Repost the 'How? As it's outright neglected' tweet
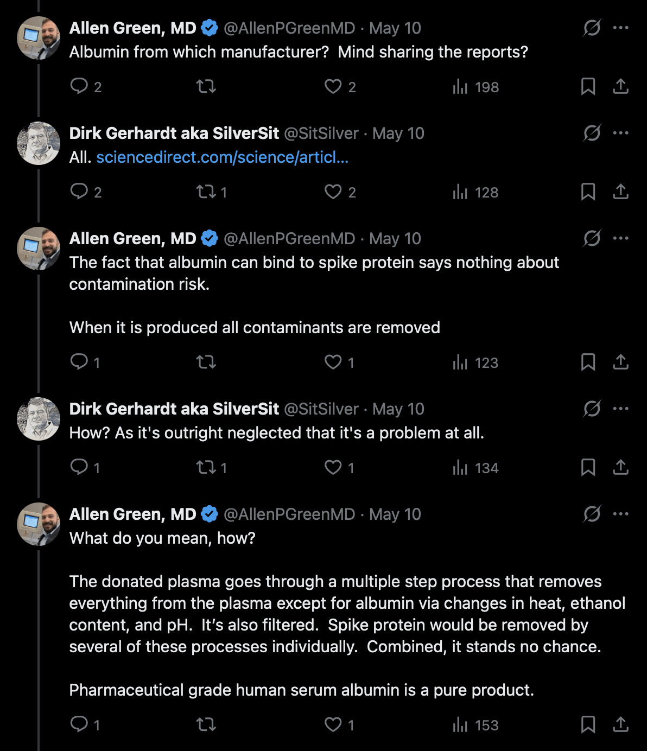 (211, 468)
